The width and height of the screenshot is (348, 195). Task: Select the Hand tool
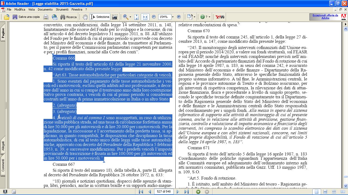point(85,17)
